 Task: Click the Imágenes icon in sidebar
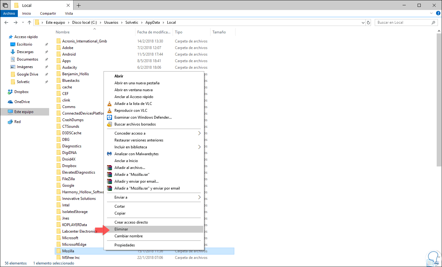(x=13, y=67)
